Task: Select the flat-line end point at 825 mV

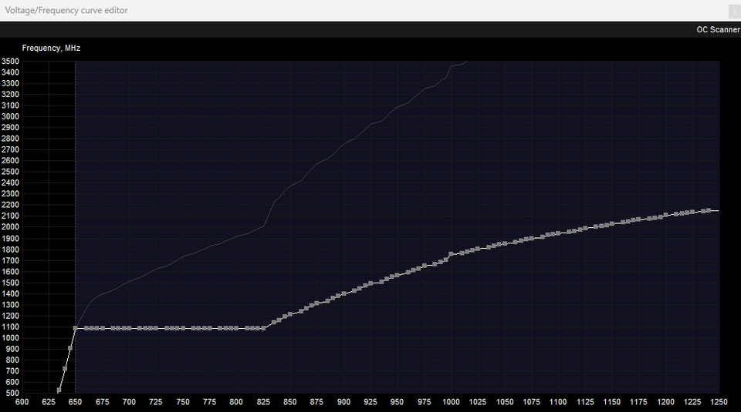Action: (264, 328)
